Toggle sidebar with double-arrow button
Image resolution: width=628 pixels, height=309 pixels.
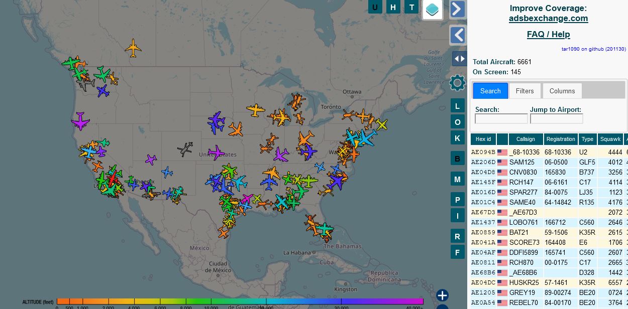[459, 59]
